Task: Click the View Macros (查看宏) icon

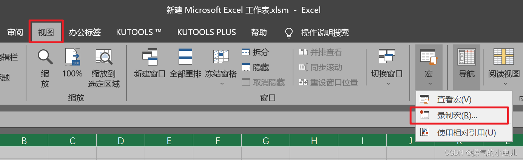Action: [x=424, y=100]
